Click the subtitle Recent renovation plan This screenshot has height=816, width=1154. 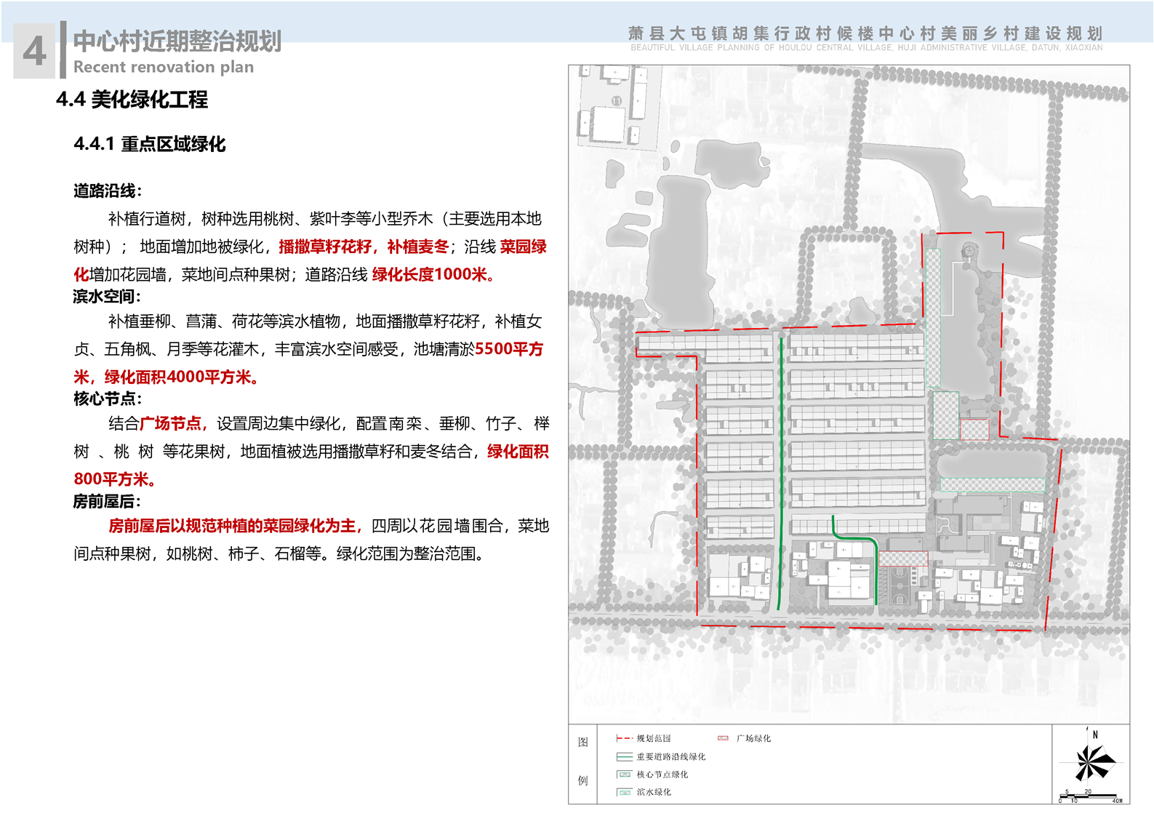click(164, 67)
